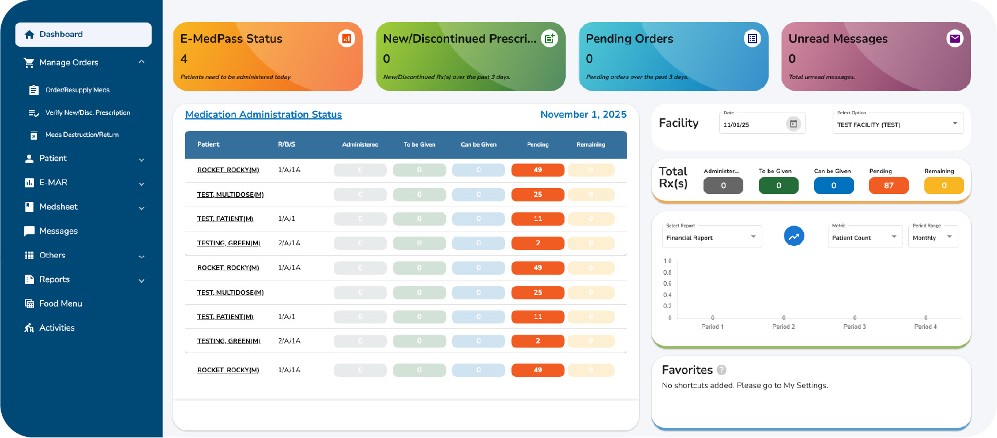Open Order/Resupply Meds submenu item
997x438 pixels.
(77, 90)
